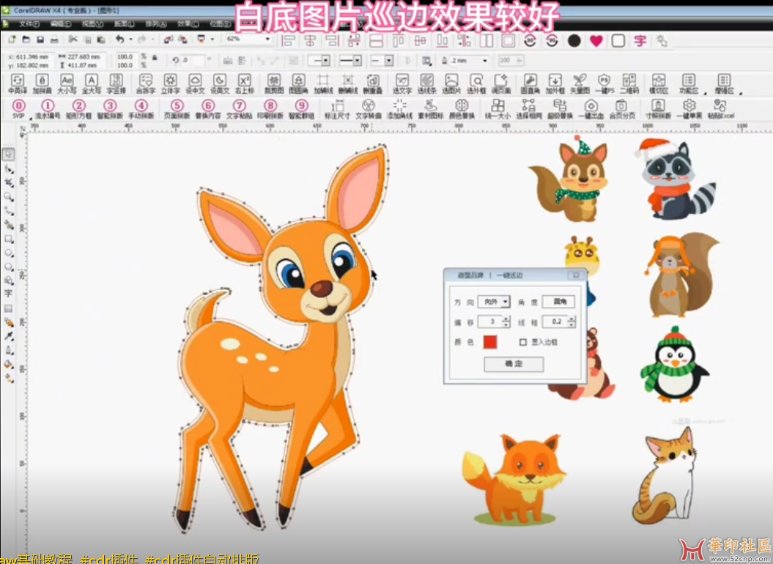The height and width of the screenshot is (564, 773).
Task: Click the ② 矩形方框 rectangle frame icon
Action: tap(79, 109)
